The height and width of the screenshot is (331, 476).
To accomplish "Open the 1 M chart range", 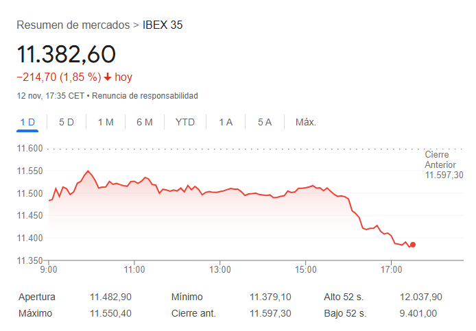I will [106, 122].
